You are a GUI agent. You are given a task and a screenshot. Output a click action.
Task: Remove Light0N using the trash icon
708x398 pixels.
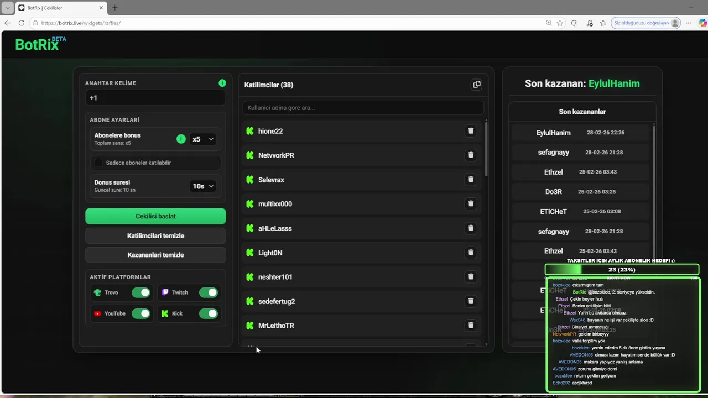pyautogui.click(x=471, y=253)
